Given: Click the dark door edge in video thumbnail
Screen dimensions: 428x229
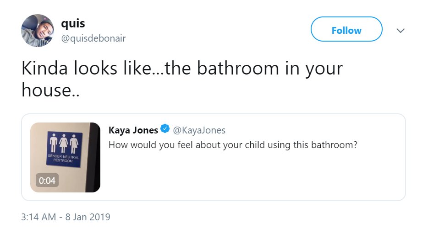Looking at the screenshot, I should point(93,157).
